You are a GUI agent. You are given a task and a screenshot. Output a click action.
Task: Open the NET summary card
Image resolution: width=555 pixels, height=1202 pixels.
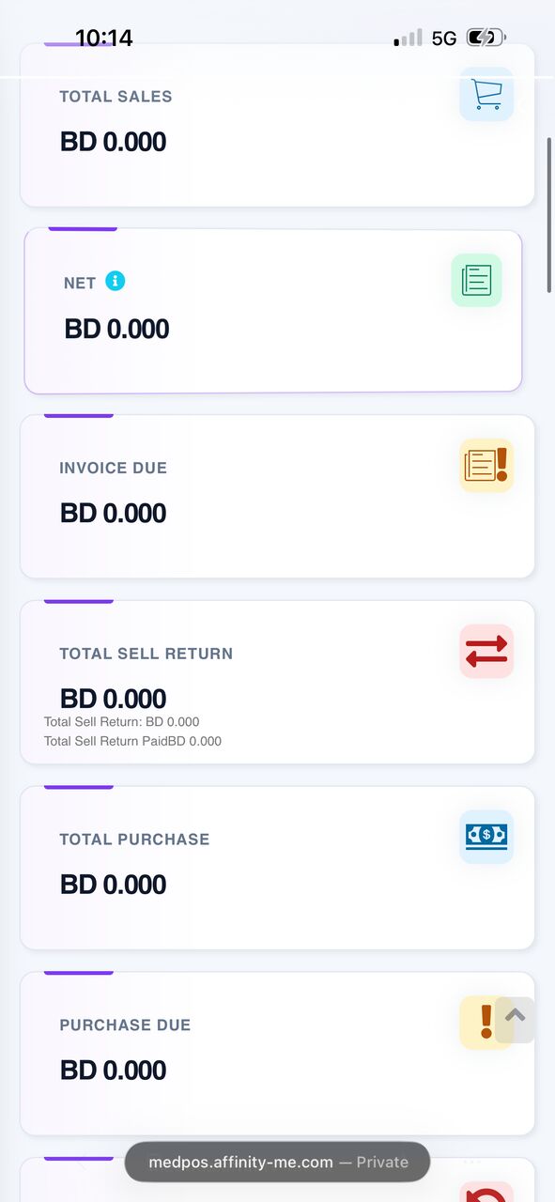coord(273,311)
